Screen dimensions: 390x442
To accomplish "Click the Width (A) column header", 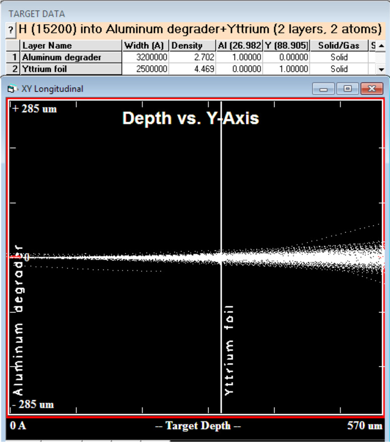I will (146, 46).
